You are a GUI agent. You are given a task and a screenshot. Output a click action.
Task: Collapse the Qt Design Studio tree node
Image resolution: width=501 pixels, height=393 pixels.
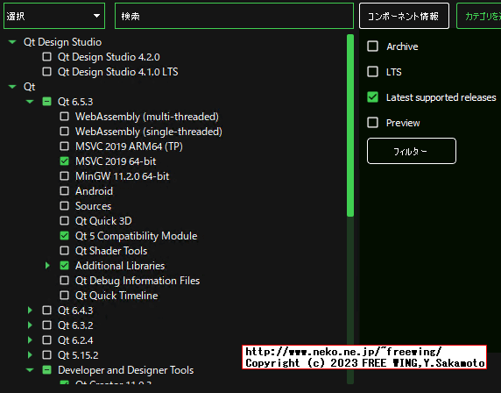12,42
